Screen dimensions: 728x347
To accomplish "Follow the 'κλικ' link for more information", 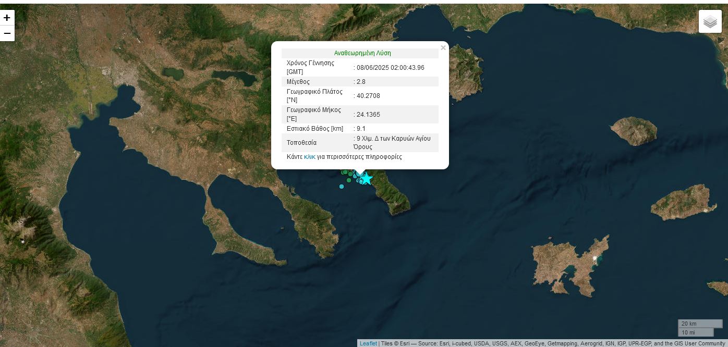I will [x=309, y=156].
